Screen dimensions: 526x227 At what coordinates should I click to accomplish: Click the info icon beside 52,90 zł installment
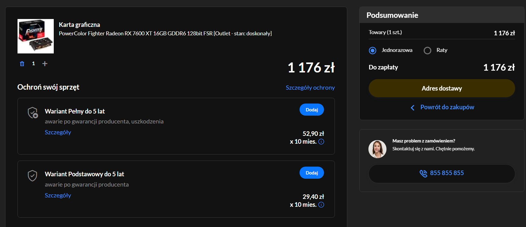(x=321, y=142)
